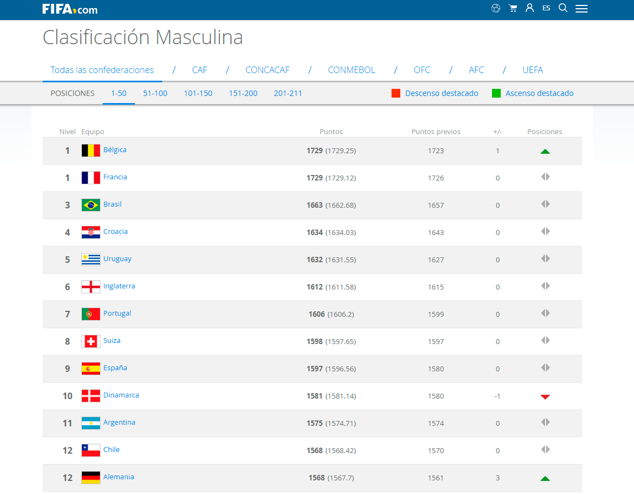634x494 pixels.
Task: Open the Chile team link
Action: click(111, 450)
